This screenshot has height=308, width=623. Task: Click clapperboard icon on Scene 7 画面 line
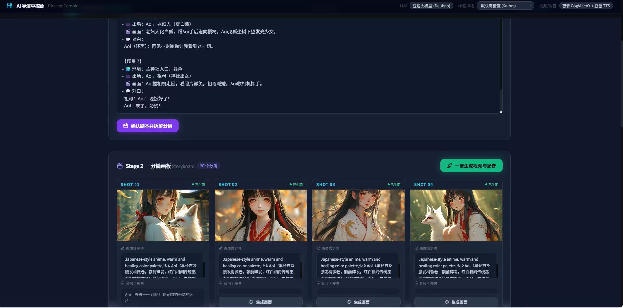128,84
